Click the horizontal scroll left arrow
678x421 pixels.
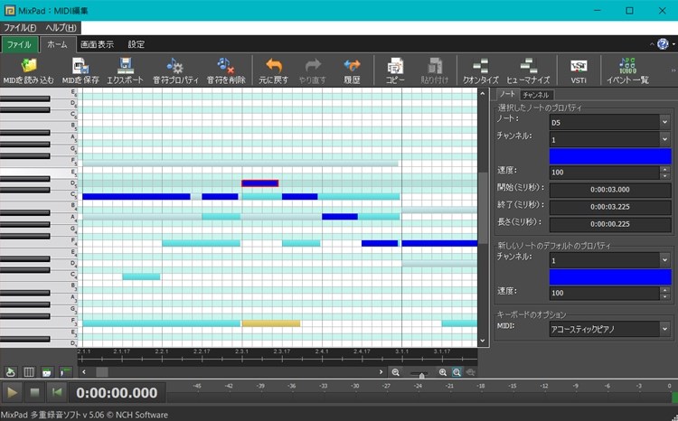(84, 371)
